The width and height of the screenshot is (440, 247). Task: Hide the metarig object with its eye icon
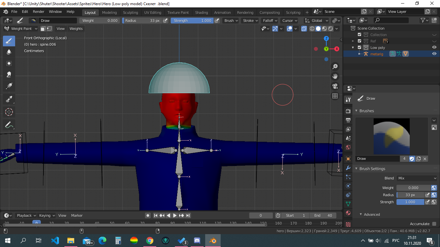tap(434, 54)
